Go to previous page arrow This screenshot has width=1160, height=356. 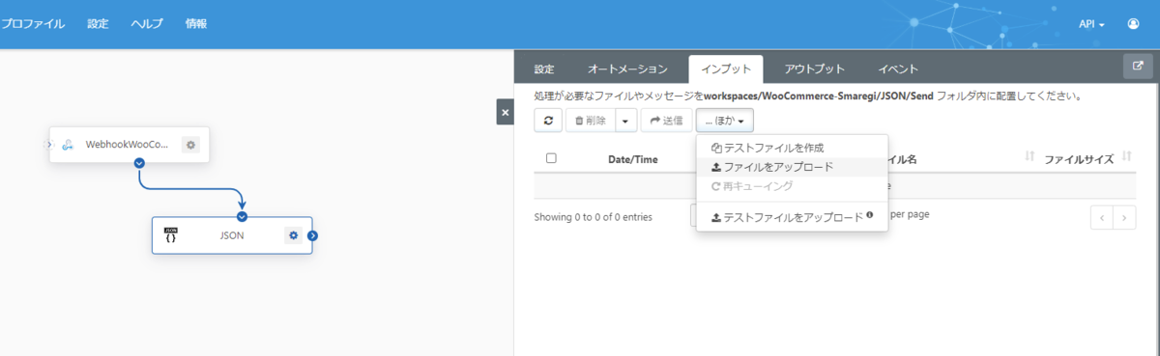[1102, 218]
